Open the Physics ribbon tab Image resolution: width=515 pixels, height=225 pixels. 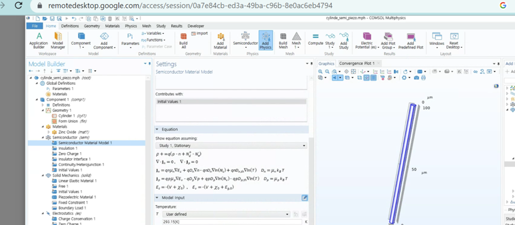tap(130, 26)
